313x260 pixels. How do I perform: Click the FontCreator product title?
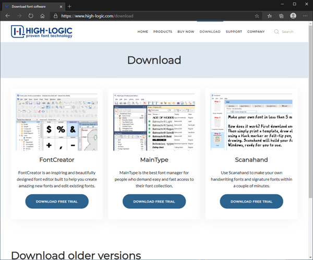(x=57, y=160)
